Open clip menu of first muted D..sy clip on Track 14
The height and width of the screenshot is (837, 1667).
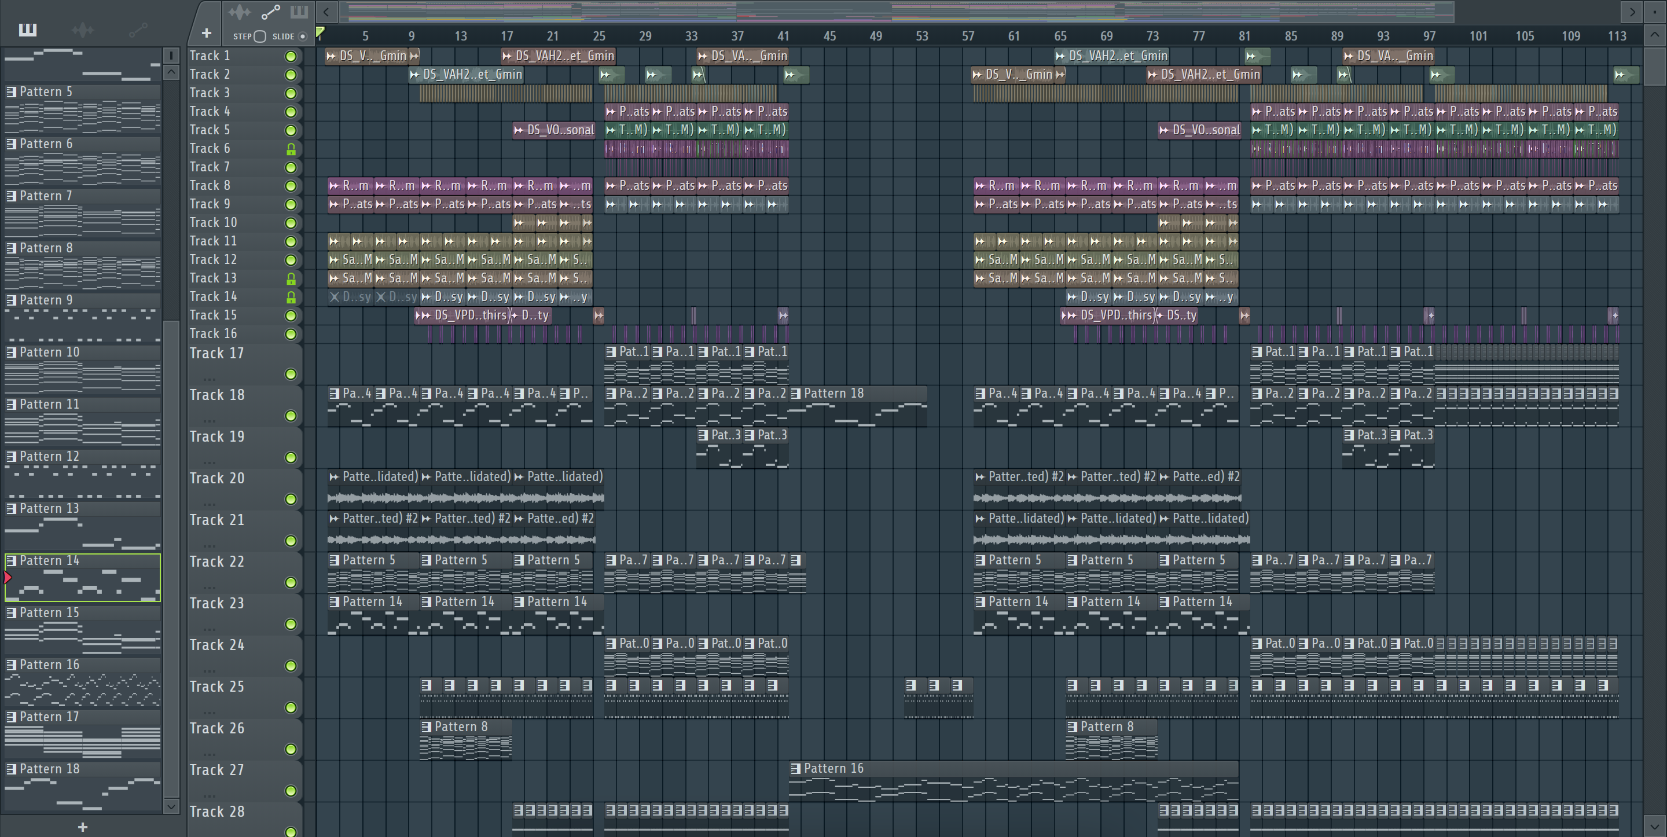coord(334,297)
